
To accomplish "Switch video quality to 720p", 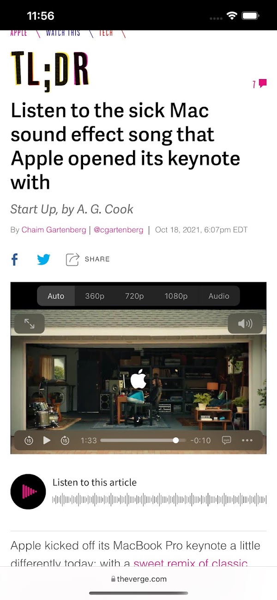I will pos(134,296).
